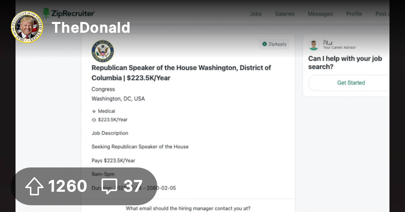The image size is (405, 212).
Task: Click the ZipRecruiter wordmark text
Action: (x=73, y=14)
